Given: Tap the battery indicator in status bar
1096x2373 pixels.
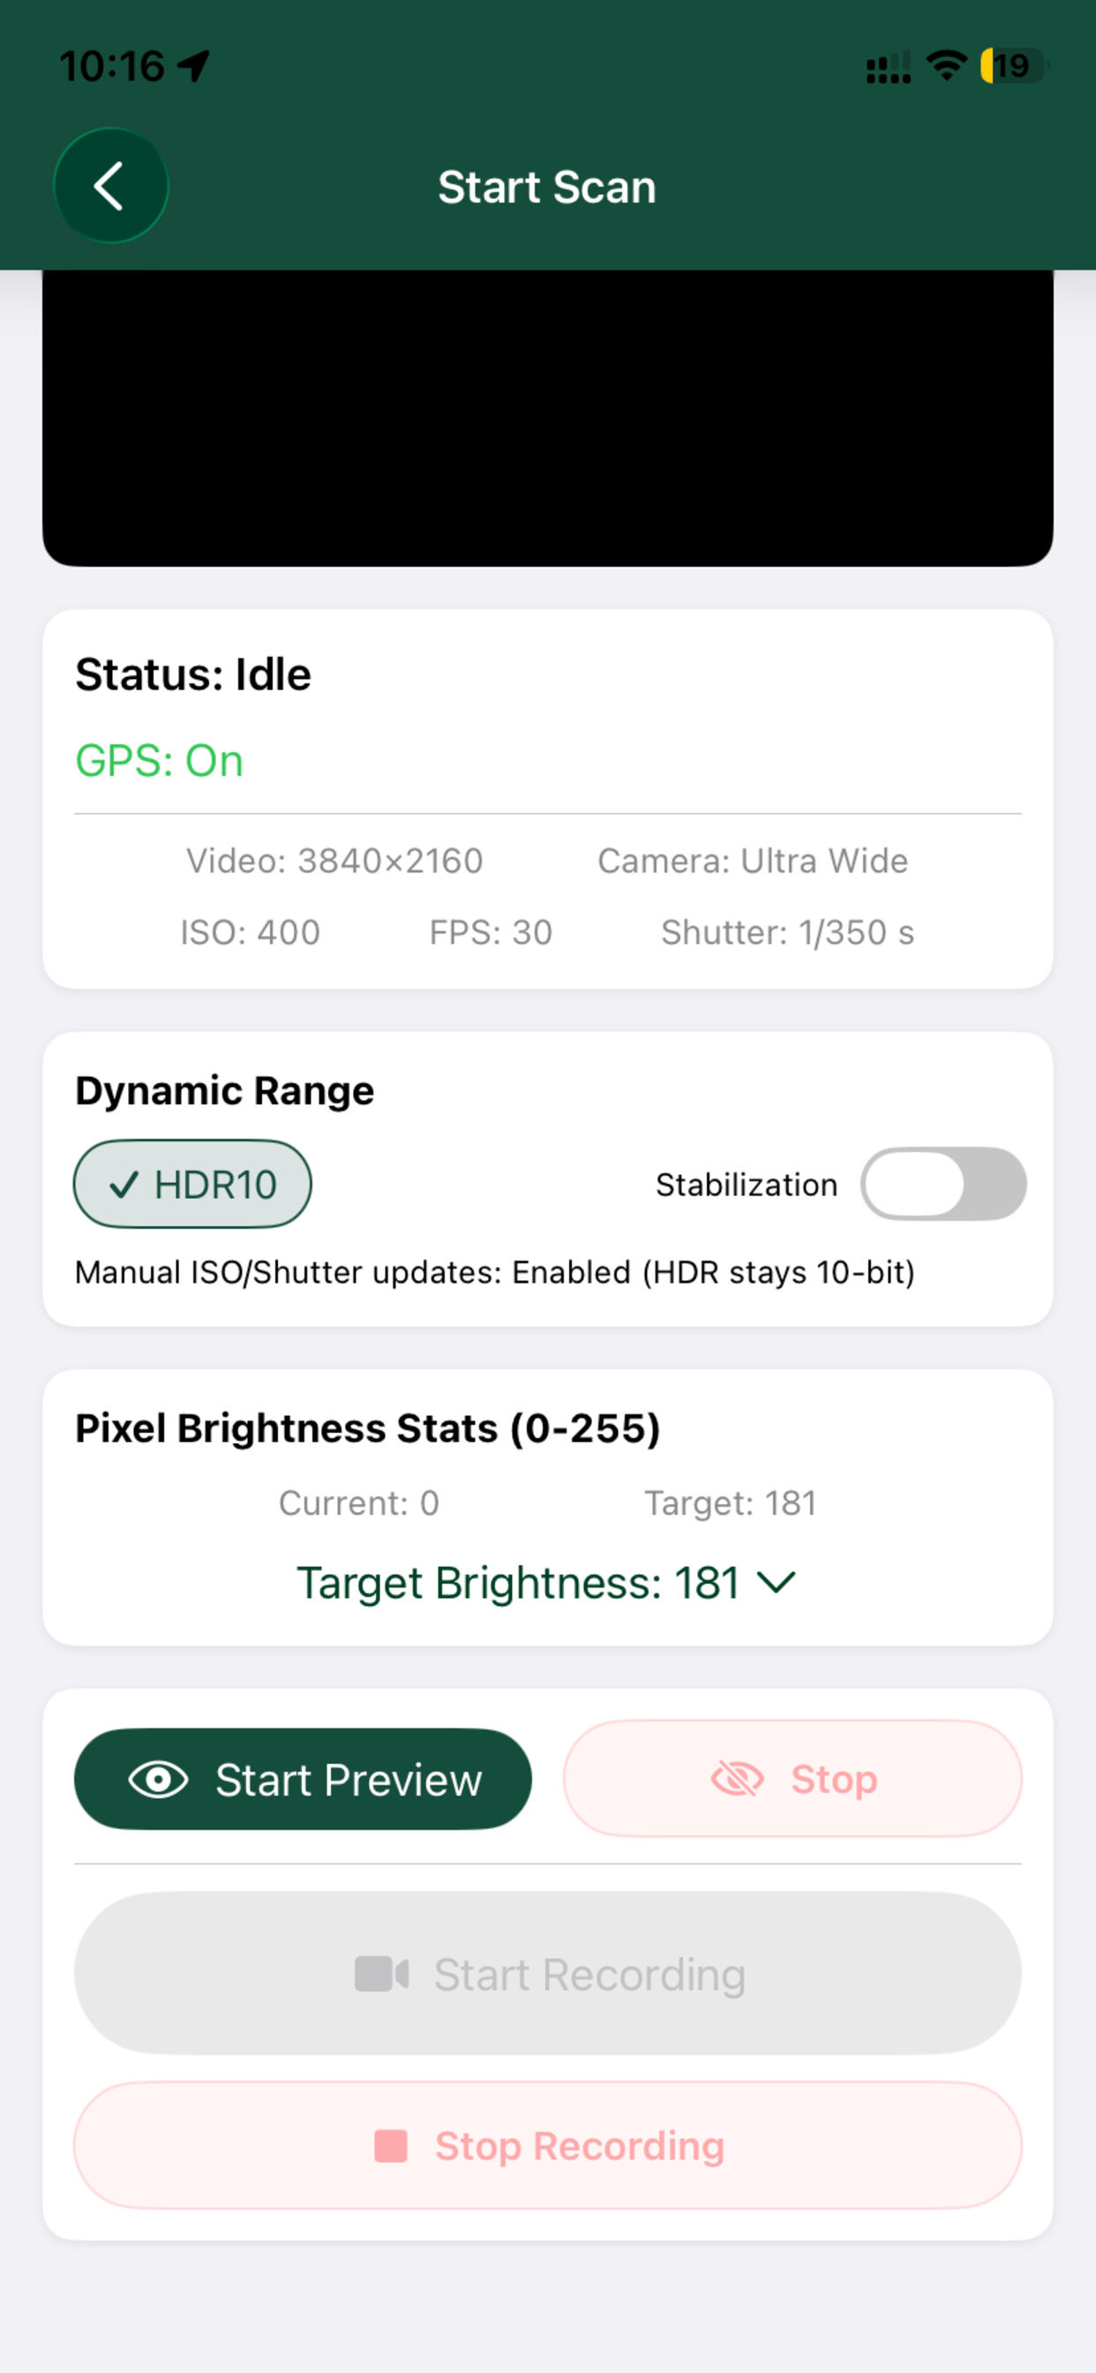Looking at the screenshot, I should click(1015, 66).
